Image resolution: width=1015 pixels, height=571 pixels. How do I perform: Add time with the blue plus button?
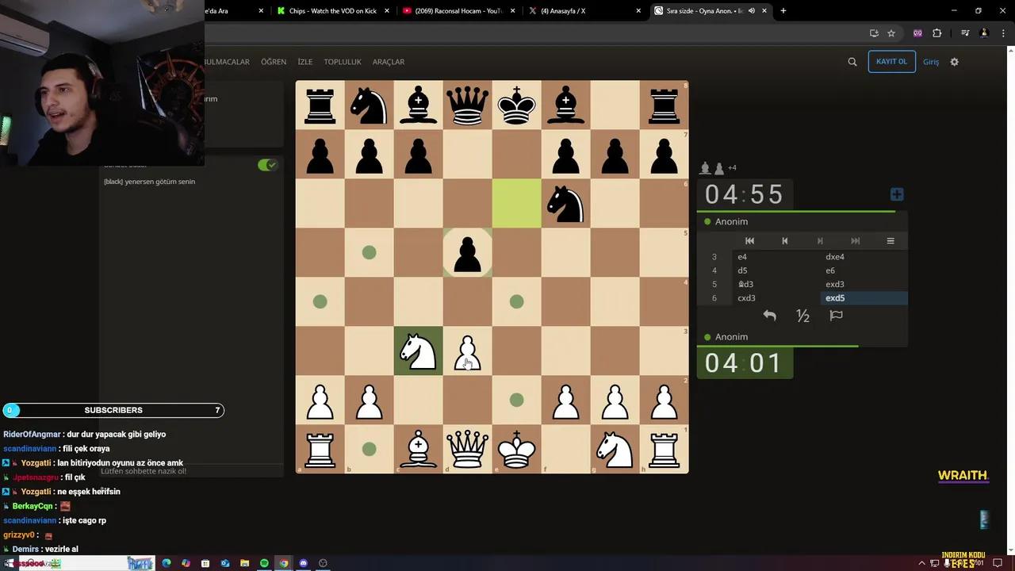click(897, 194)
